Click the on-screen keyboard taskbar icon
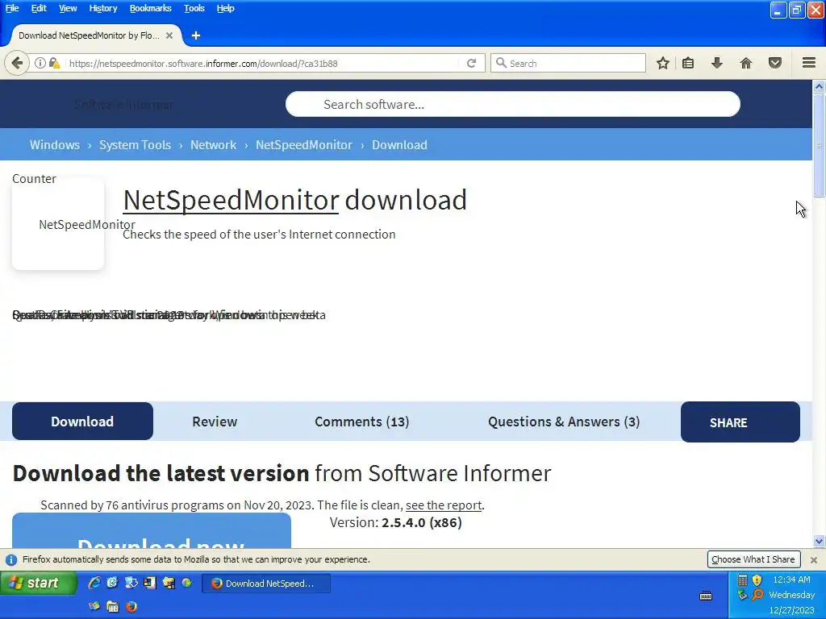The image size is (826, 619). click(706, 596)
